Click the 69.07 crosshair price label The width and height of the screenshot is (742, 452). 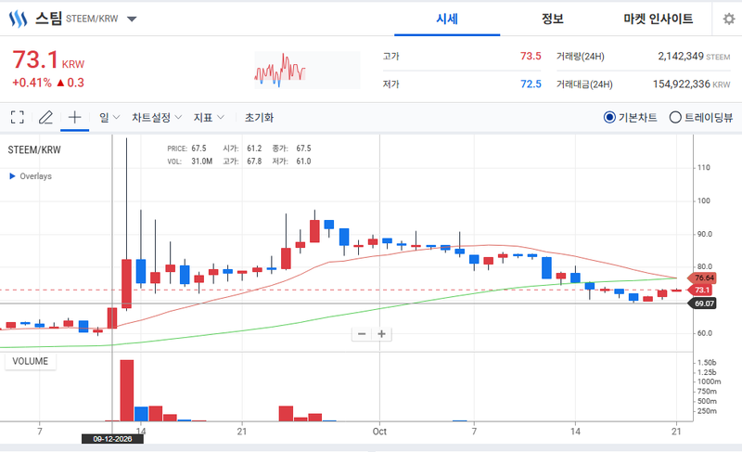pos(704,303)
